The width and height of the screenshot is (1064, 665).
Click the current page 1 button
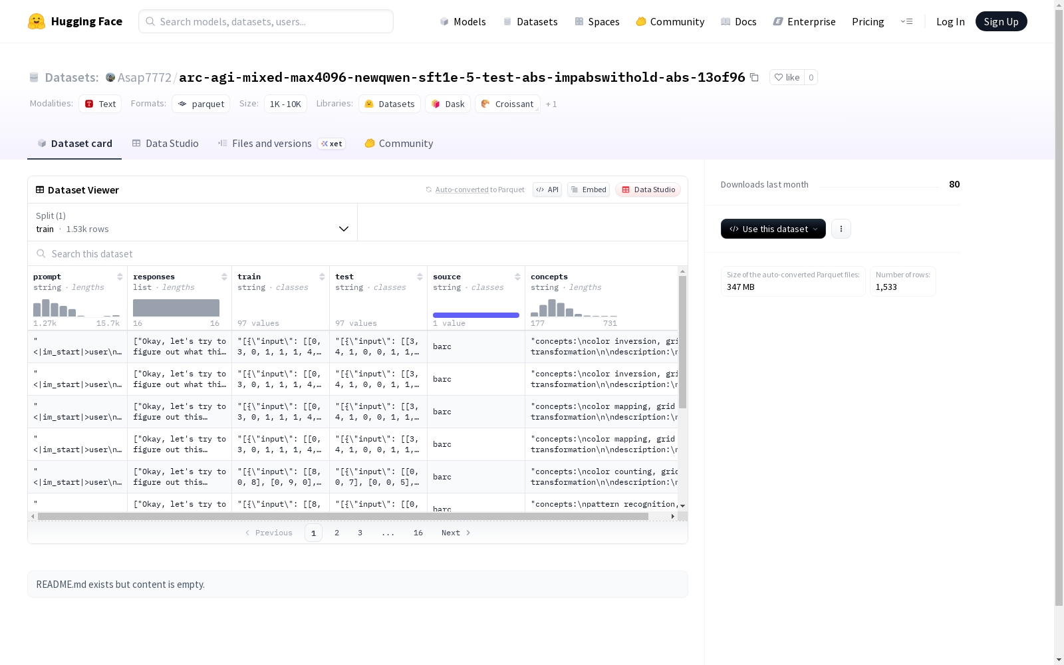coord(313,533)
